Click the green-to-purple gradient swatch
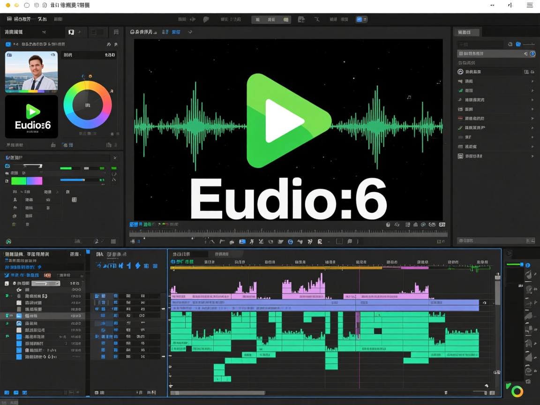 click(28, 181)
